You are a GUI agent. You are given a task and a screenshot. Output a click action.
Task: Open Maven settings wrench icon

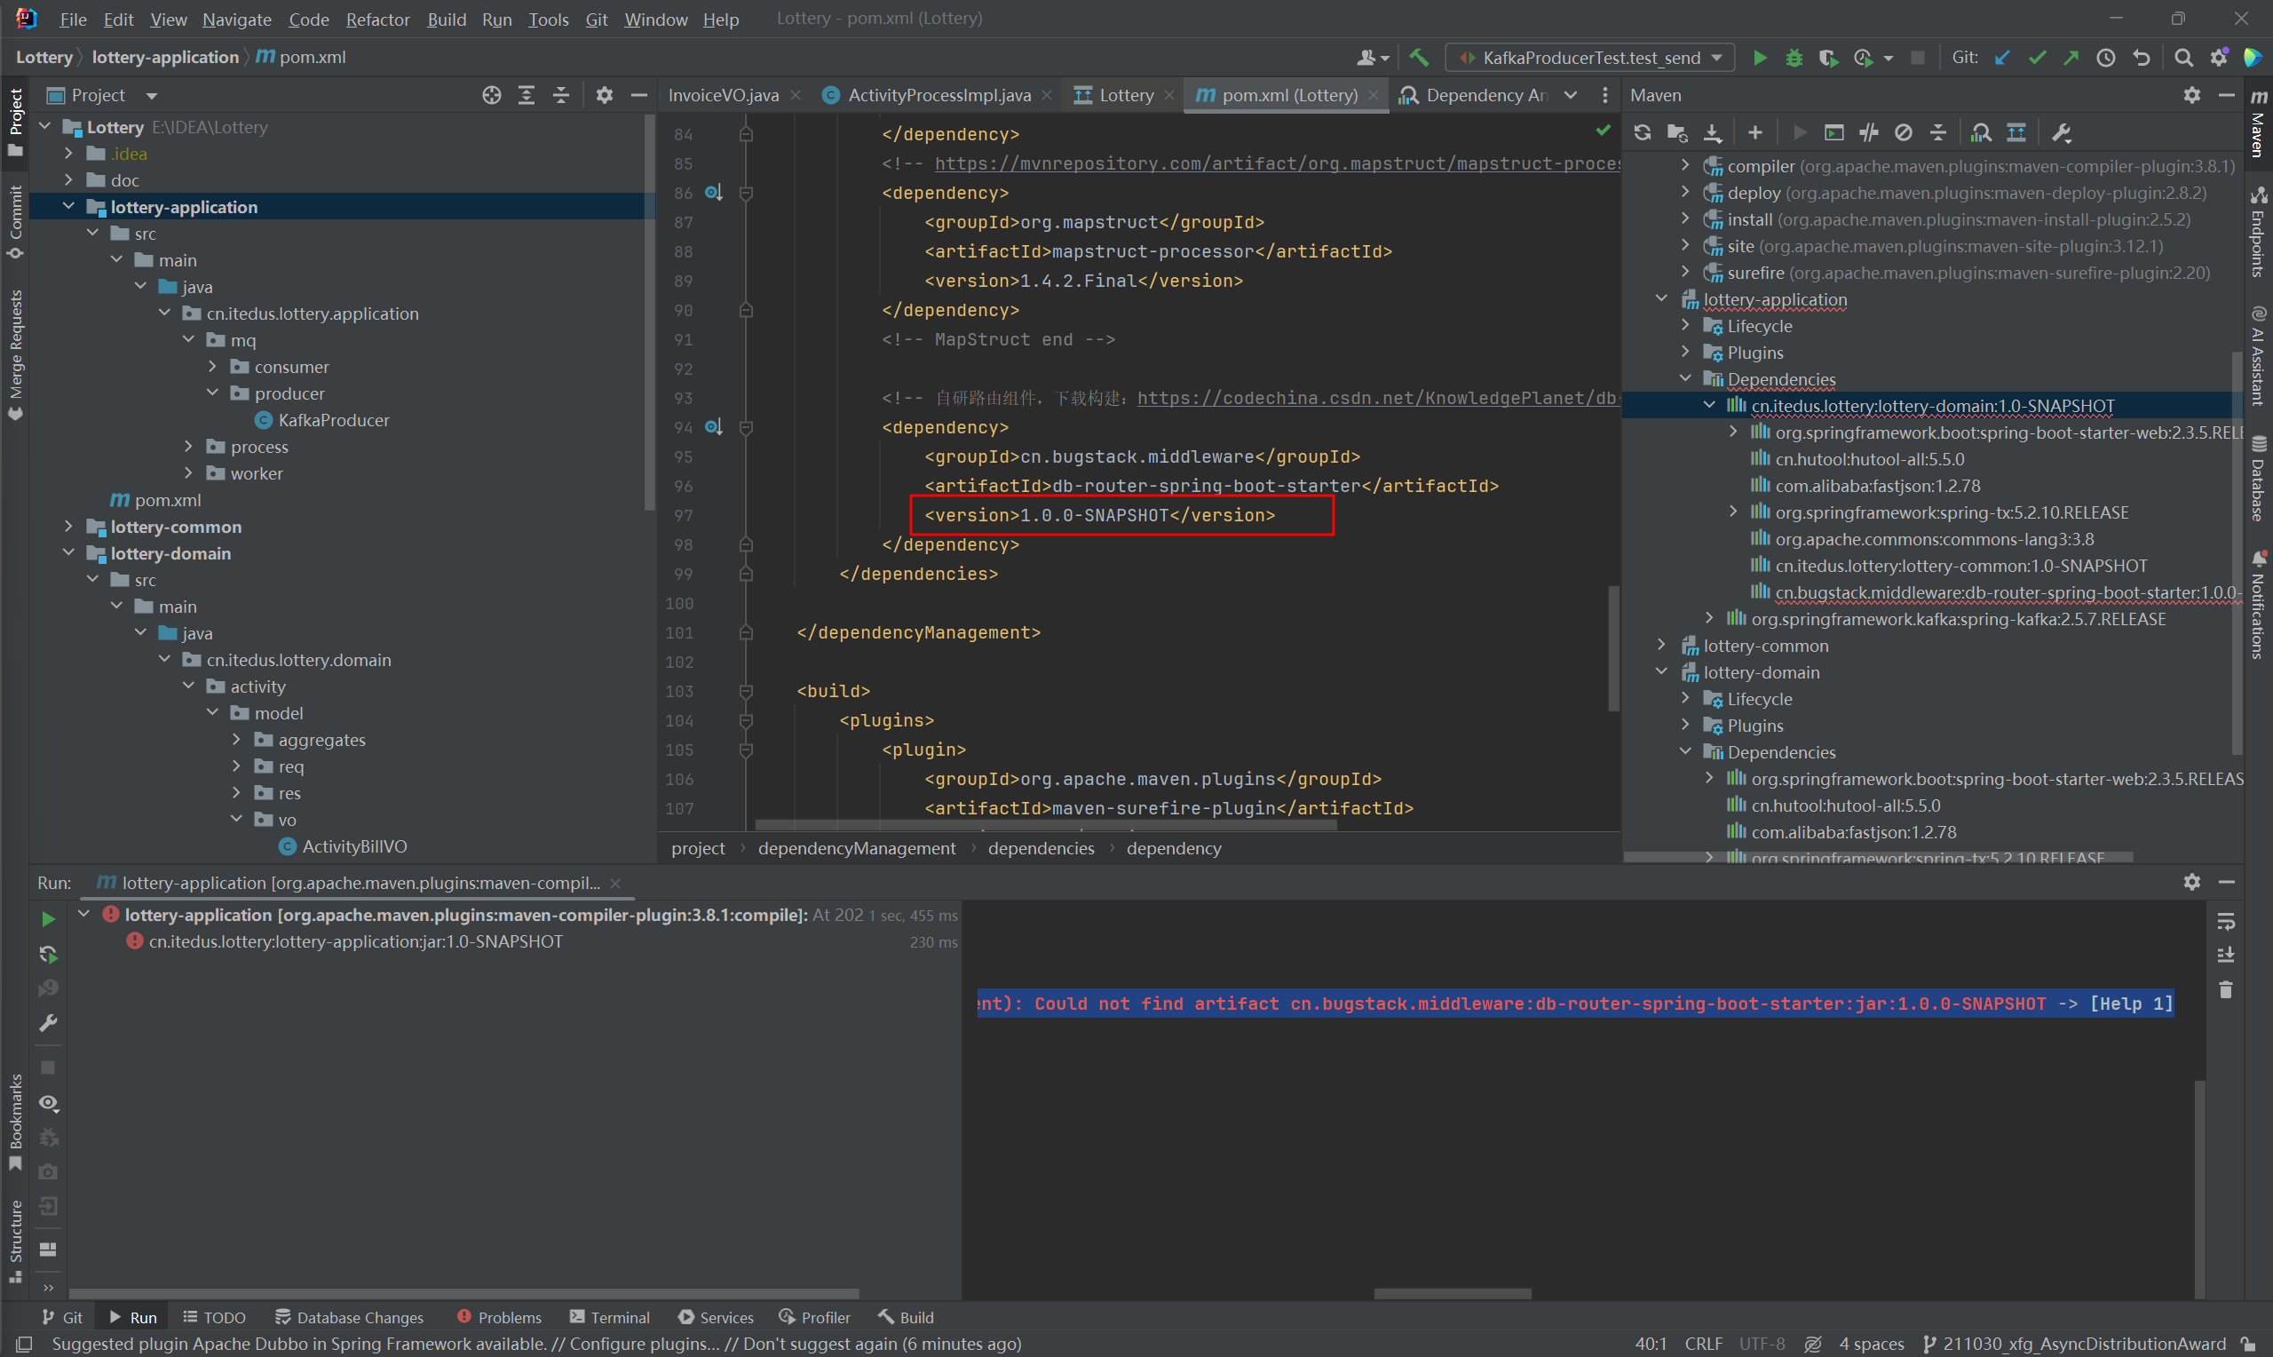[x=2062, y=132]
